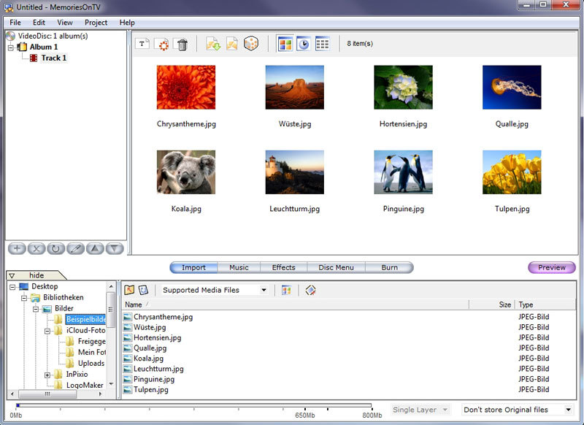This screenshot has width=584, height=425.
Task: Click the dice randomize order icon
Action: (251, 44)
